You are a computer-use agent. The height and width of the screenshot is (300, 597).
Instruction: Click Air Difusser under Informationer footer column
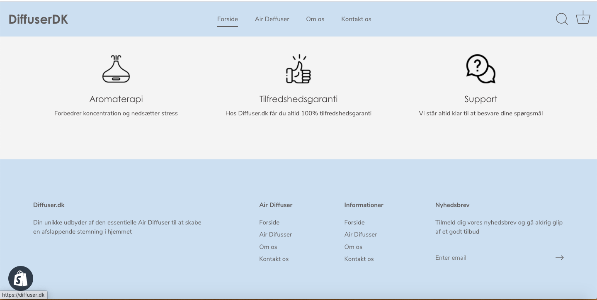361,234
